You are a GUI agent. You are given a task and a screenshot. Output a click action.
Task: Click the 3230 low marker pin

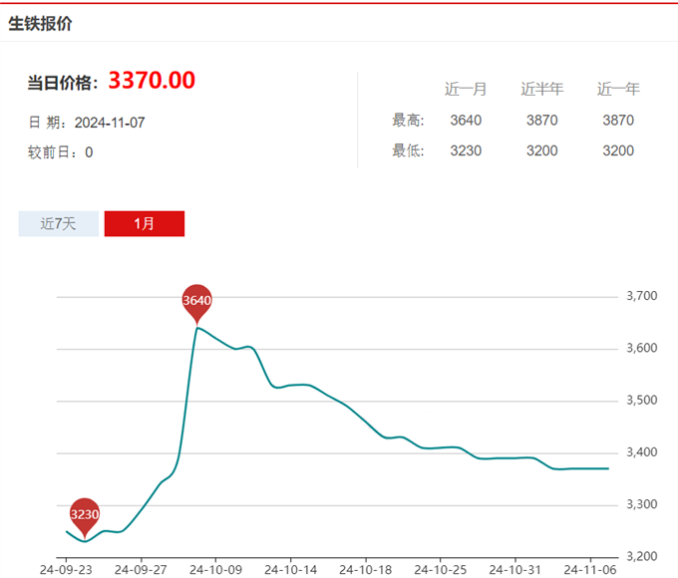click(85, 514)
